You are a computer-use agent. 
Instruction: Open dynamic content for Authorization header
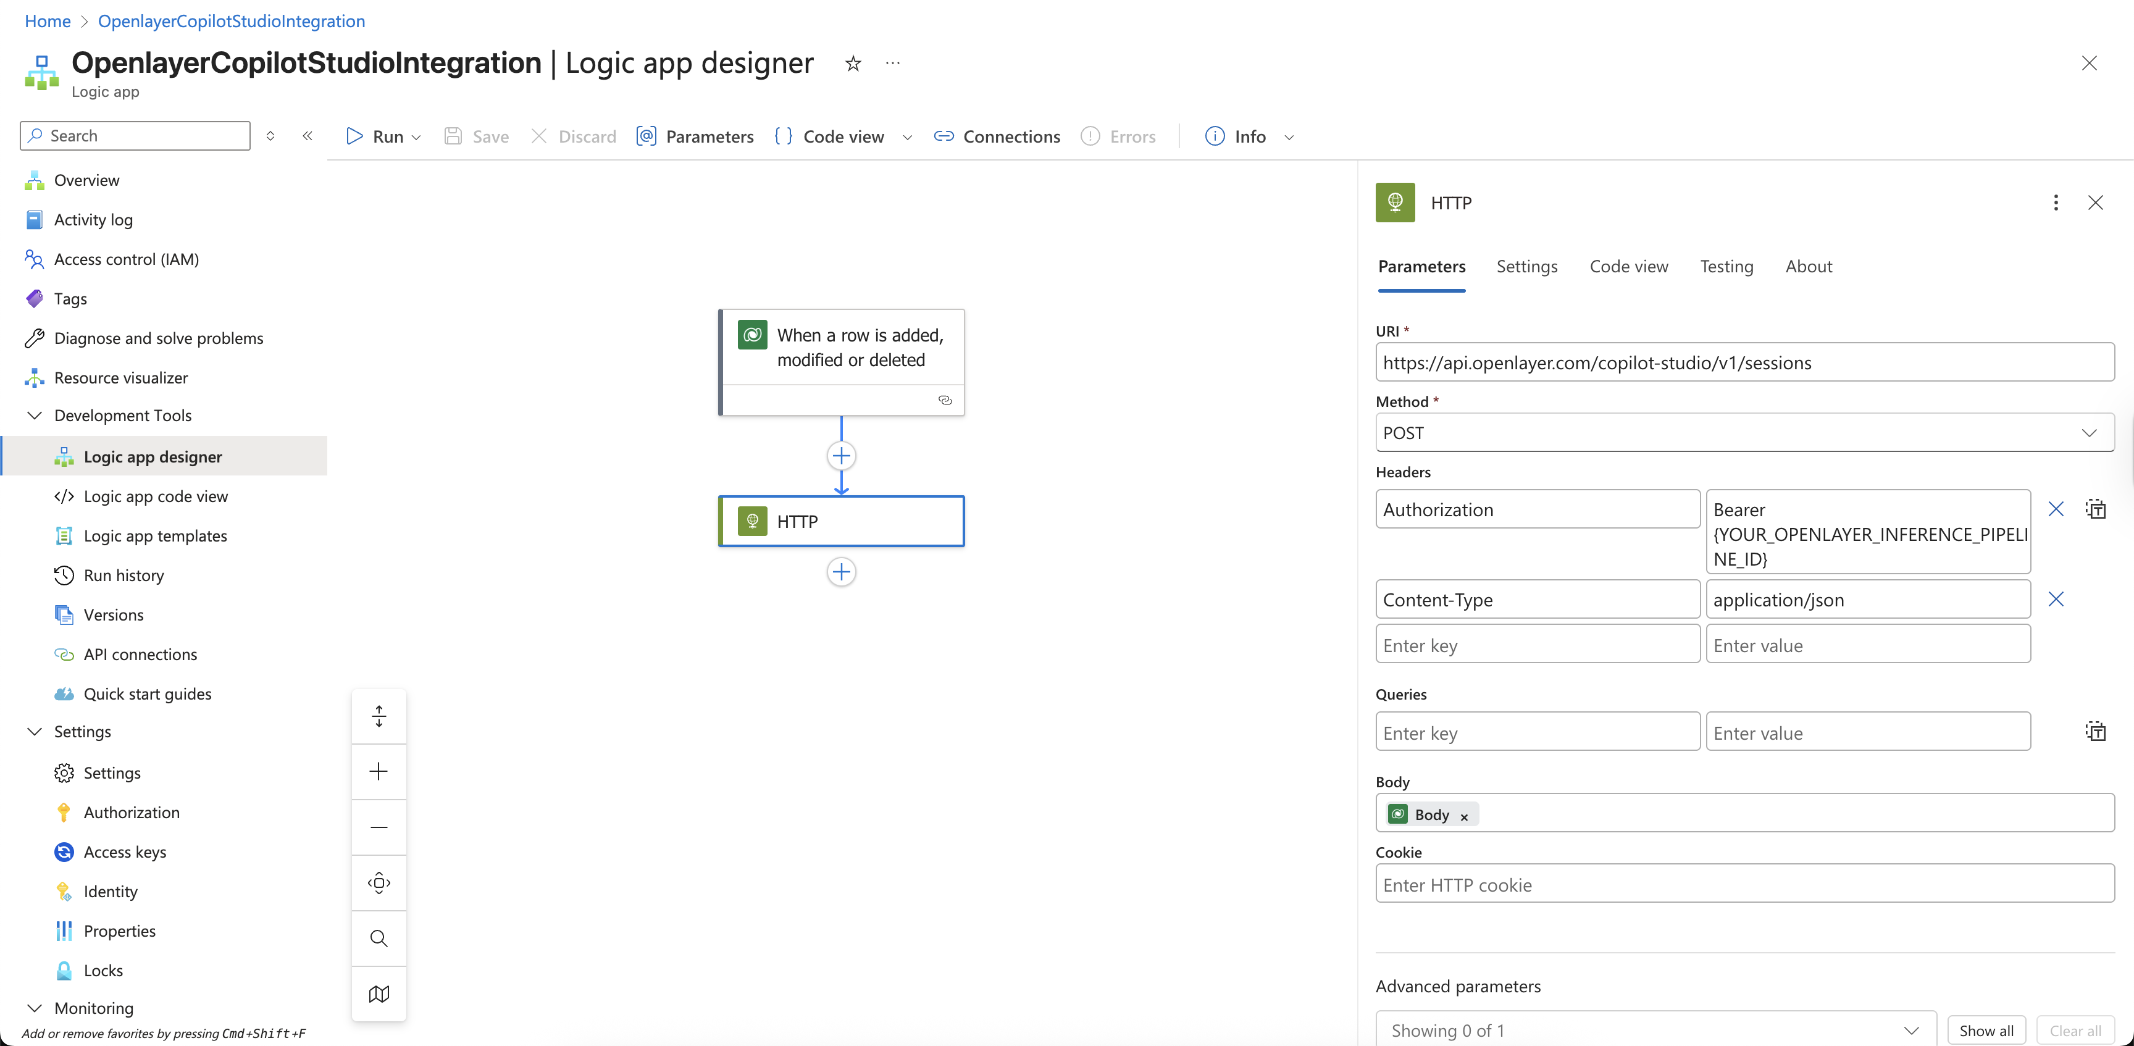[x=2096, y=509]
